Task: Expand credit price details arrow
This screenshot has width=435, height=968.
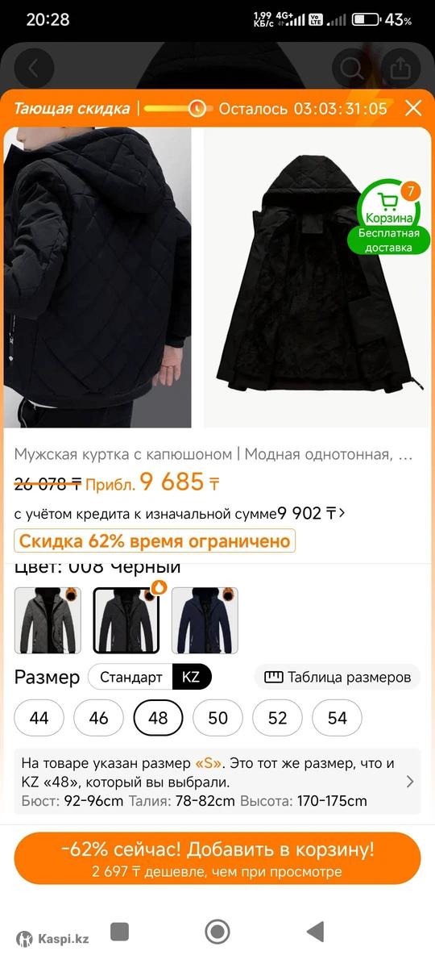Action: point(342,513)
